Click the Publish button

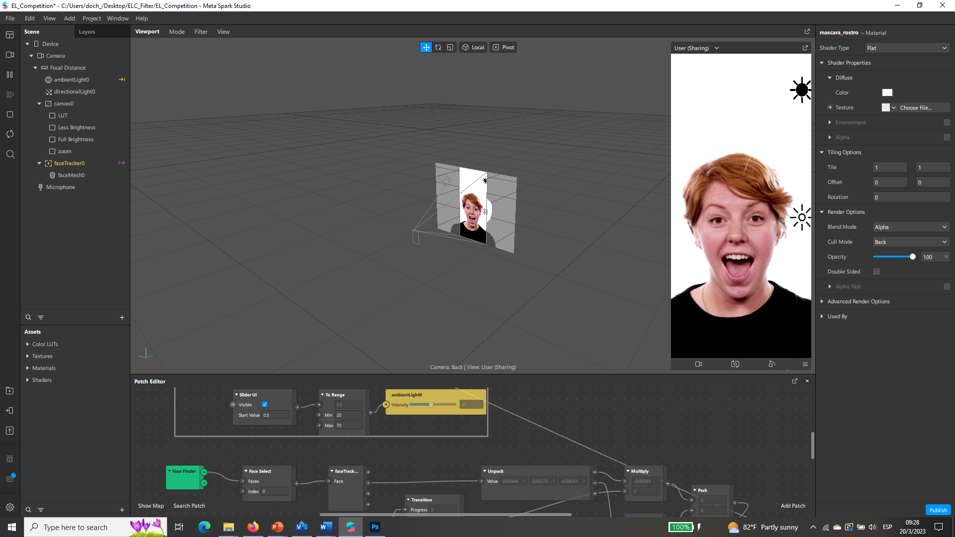938,510
